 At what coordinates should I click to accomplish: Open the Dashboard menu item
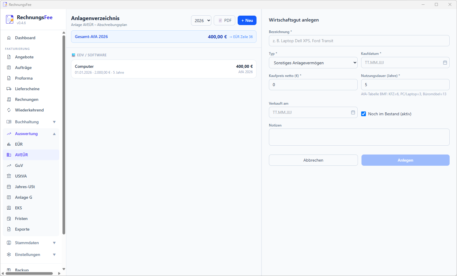click(x=31, y=38)
